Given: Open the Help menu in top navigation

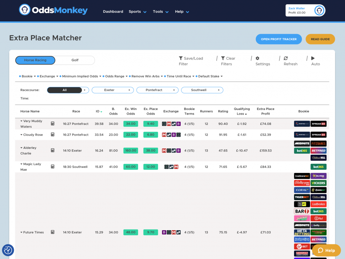Looking at the screenshot, I should (182, 12).
